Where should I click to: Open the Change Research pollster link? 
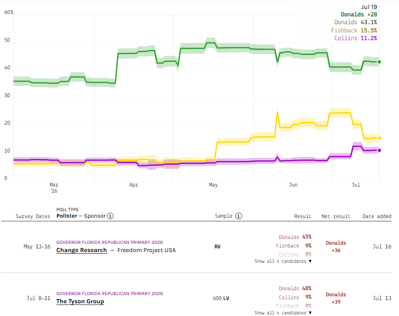pos(82,250)
